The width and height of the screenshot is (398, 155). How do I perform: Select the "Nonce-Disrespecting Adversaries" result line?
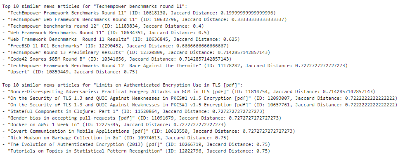coord(188,92)
